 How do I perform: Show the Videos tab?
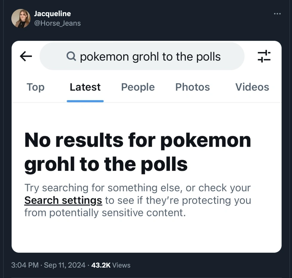252,87
